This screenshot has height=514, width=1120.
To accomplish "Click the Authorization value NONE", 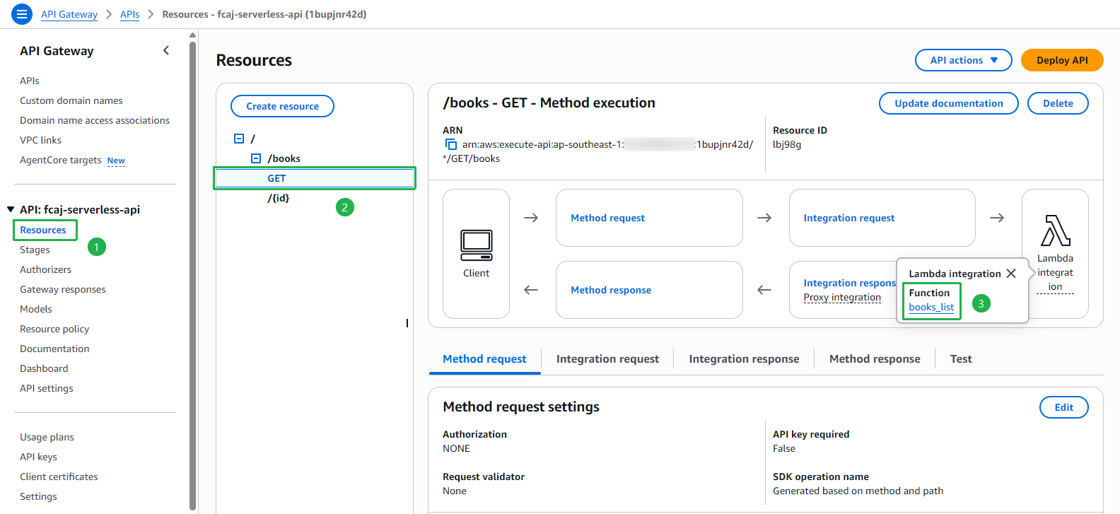I will 456,448.
